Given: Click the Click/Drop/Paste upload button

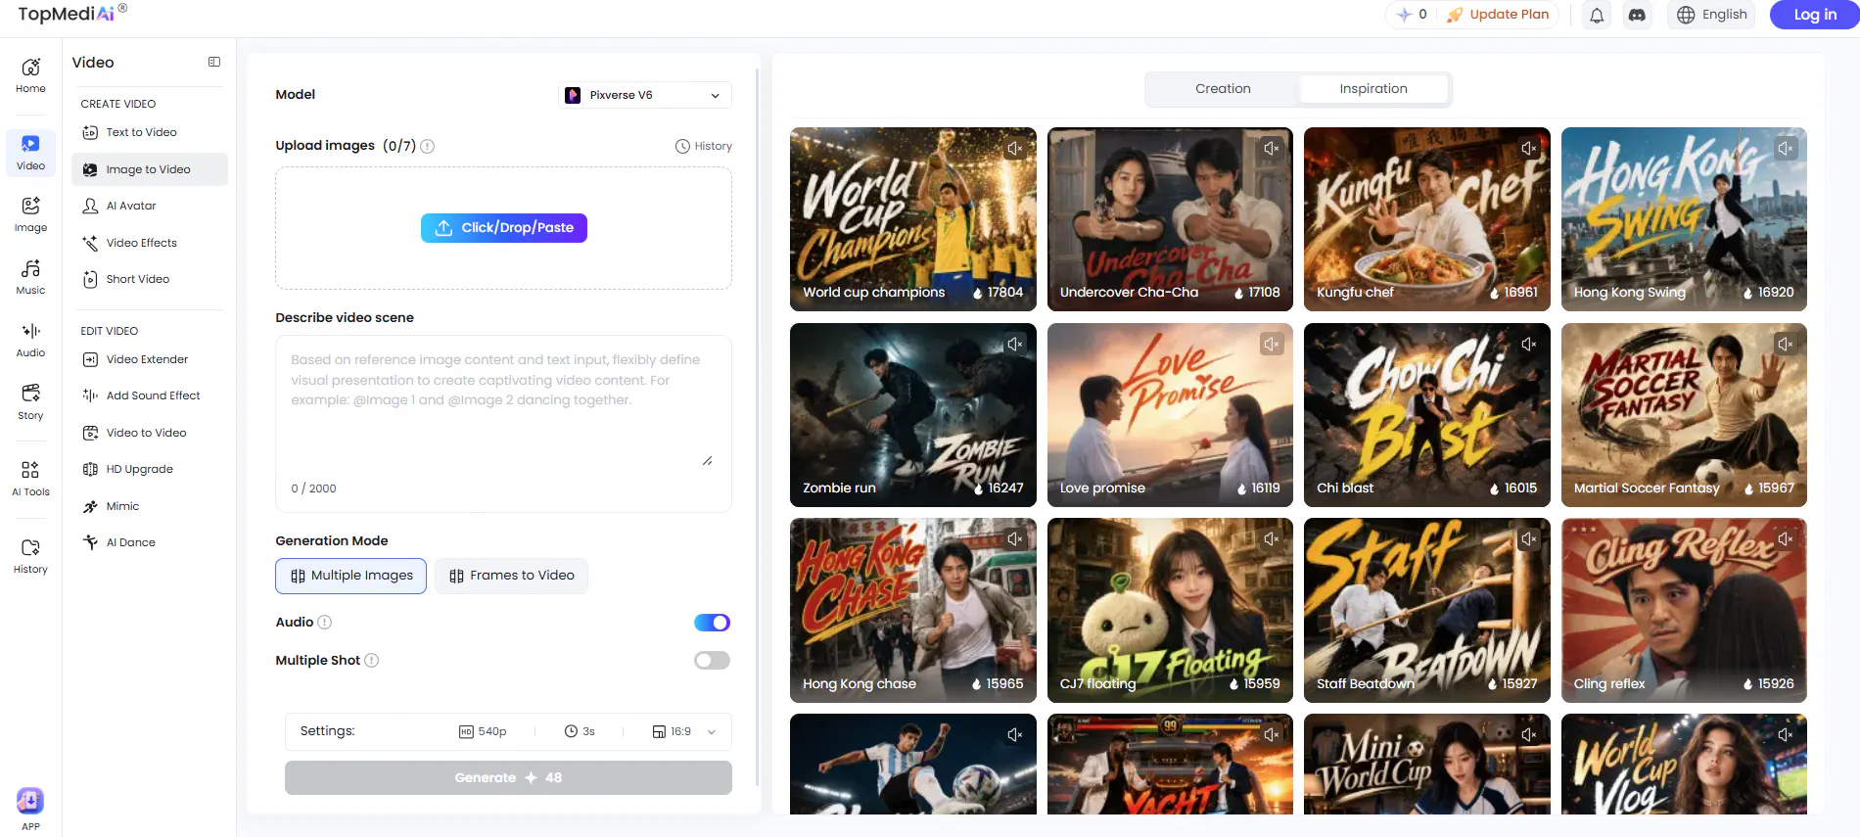Looking at the screenshot, I should click(504, 228).
